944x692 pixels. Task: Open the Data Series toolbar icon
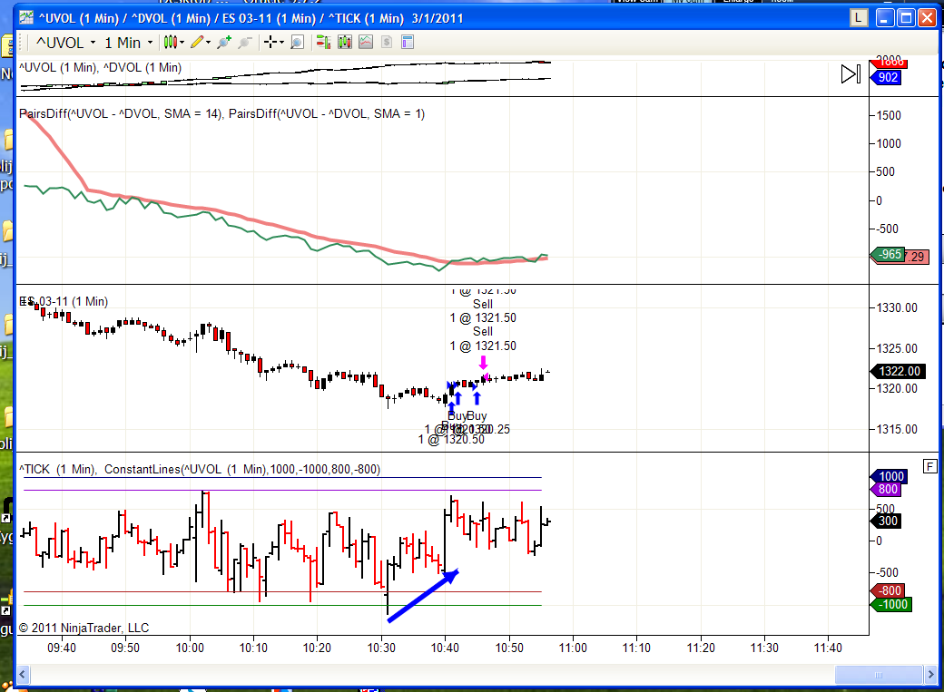pyautogui.click(x=345, y=42)
